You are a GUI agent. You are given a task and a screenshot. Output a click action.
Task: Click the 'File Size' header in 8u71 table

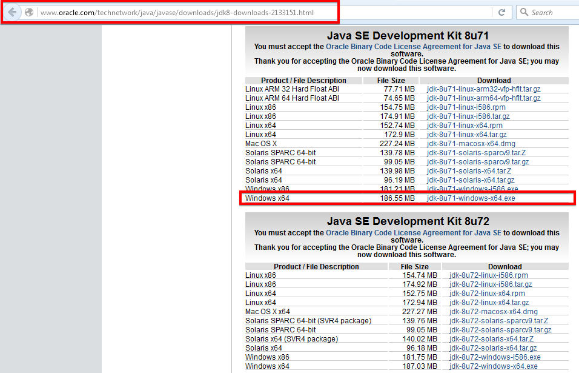(x=391, y=81)
